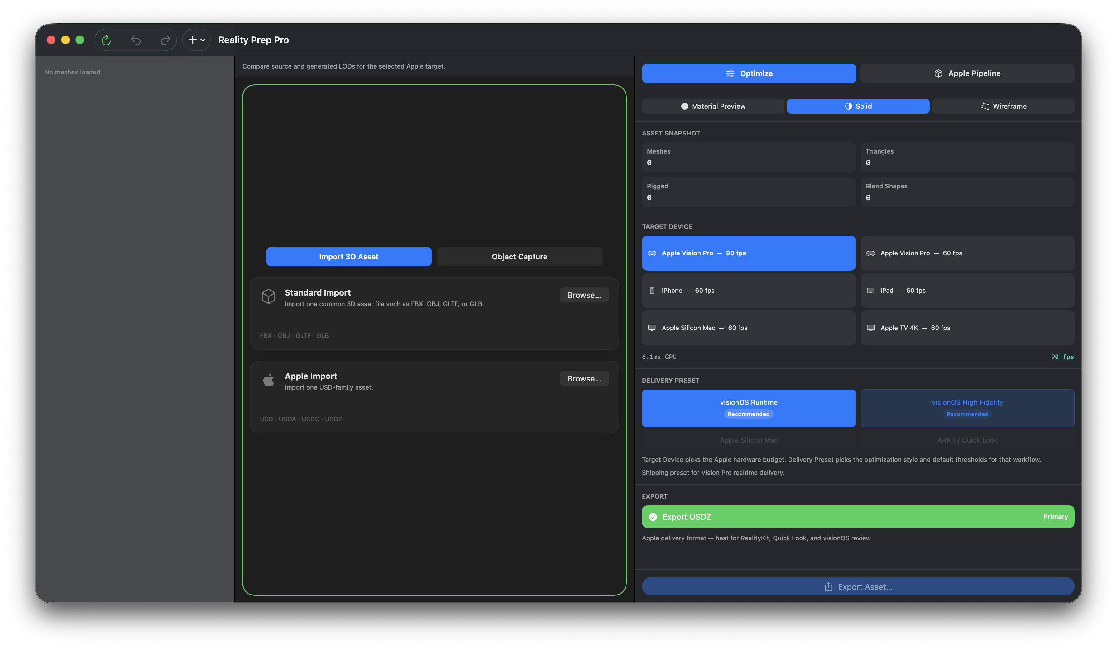Click the iPhone icon in Target Device list
Image resolution: width=1117 pixels, height=649 pixels.
coord(652,291)
